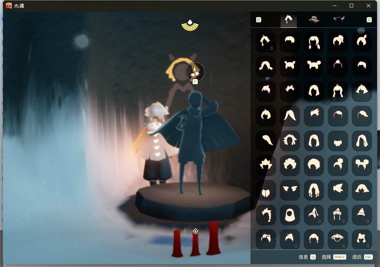Choose top-knot bow hairstyle in row one, last column
Viewport: 380px width, 267px height.
362,42
